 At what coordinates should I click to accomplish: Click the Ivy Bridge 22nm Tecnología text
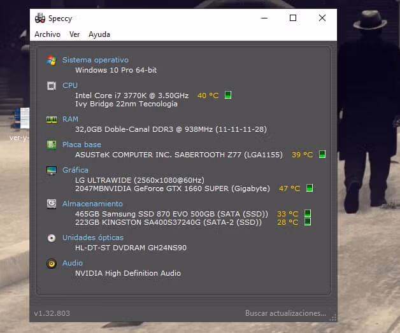tap(126, 104)
